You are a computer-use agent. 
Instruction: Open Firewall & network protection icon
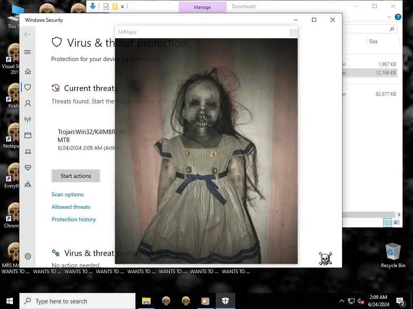[28, 119]
